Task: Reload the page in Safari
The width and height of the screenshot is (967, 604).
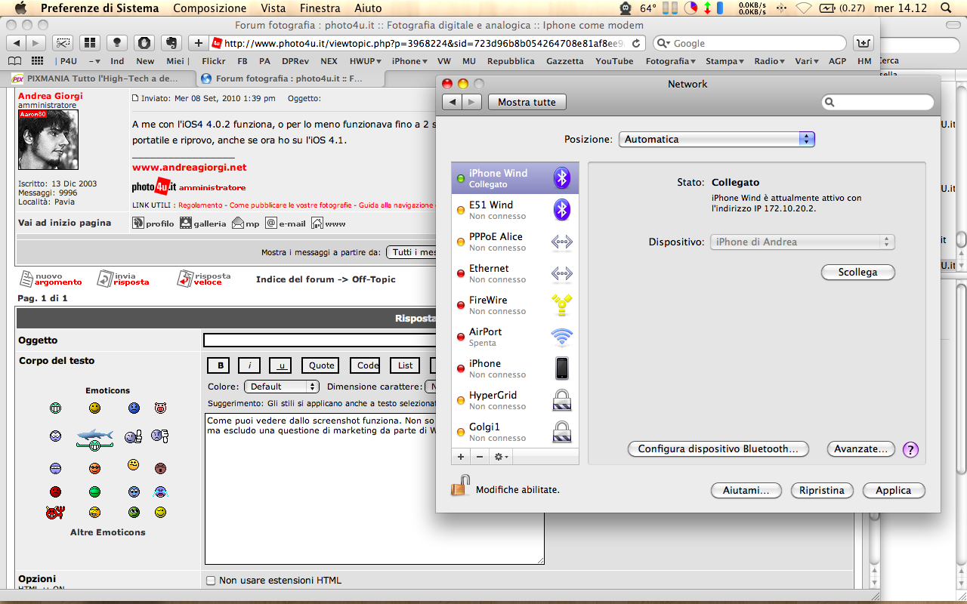Action: (636, 44)
